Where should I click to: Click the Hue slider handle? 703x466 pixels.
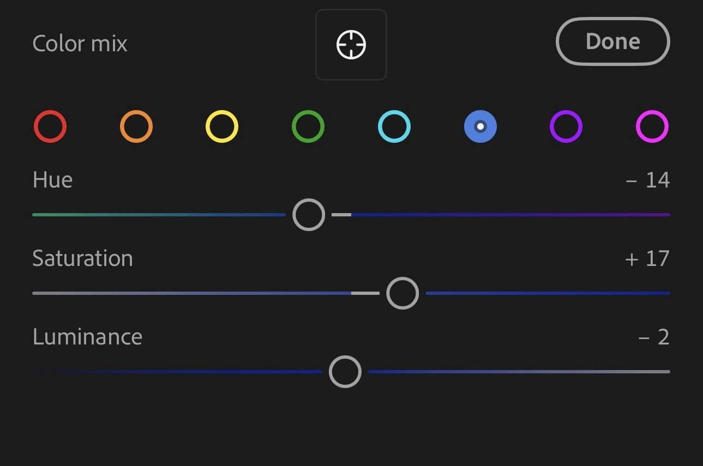(309, 215)
